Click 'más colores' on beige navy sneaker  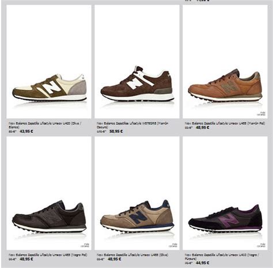[x=173, y=246]
